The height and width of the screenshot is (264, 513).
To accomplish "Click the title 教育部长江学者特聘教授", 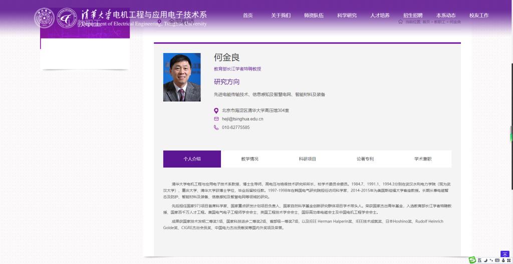I will [237, 69].
